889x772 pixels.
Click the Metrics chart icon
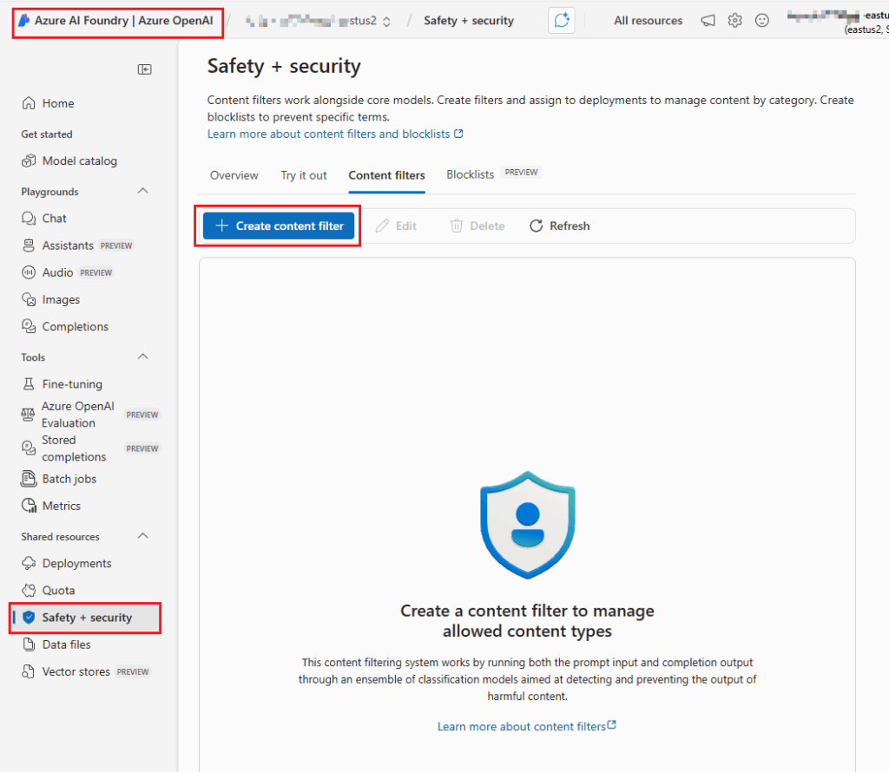pyautogui.click(x=29, y=505)
